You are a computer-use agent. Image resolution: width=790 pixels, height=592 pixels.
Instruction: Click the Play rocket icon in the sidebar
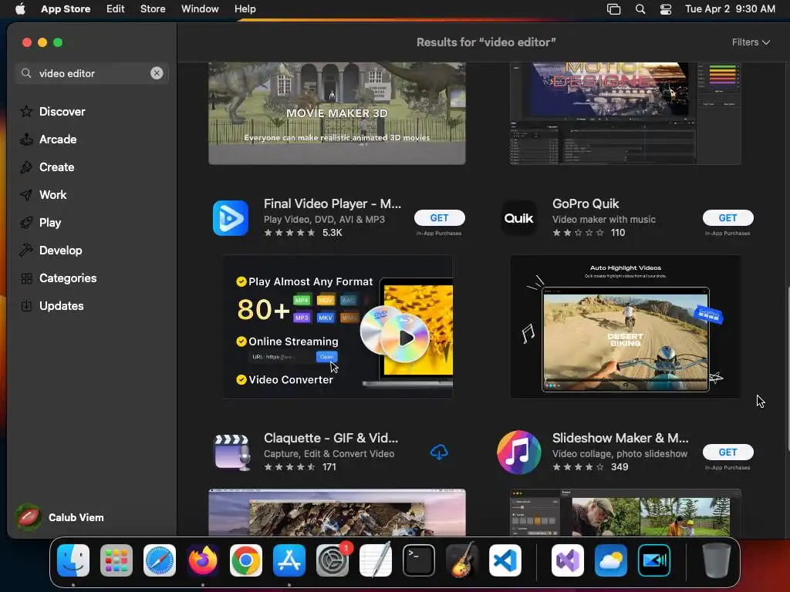pyautogui.click(x=26, y=223)
